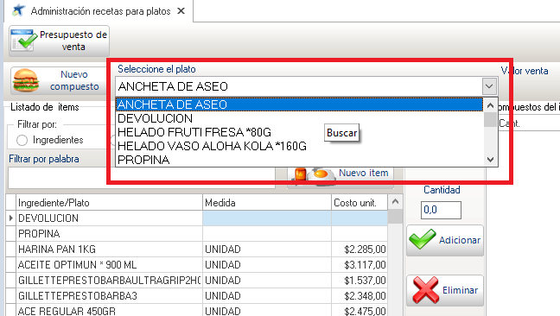Choose HELADO VASO ALOHA KOLA *160G option

tap(299, 146)
